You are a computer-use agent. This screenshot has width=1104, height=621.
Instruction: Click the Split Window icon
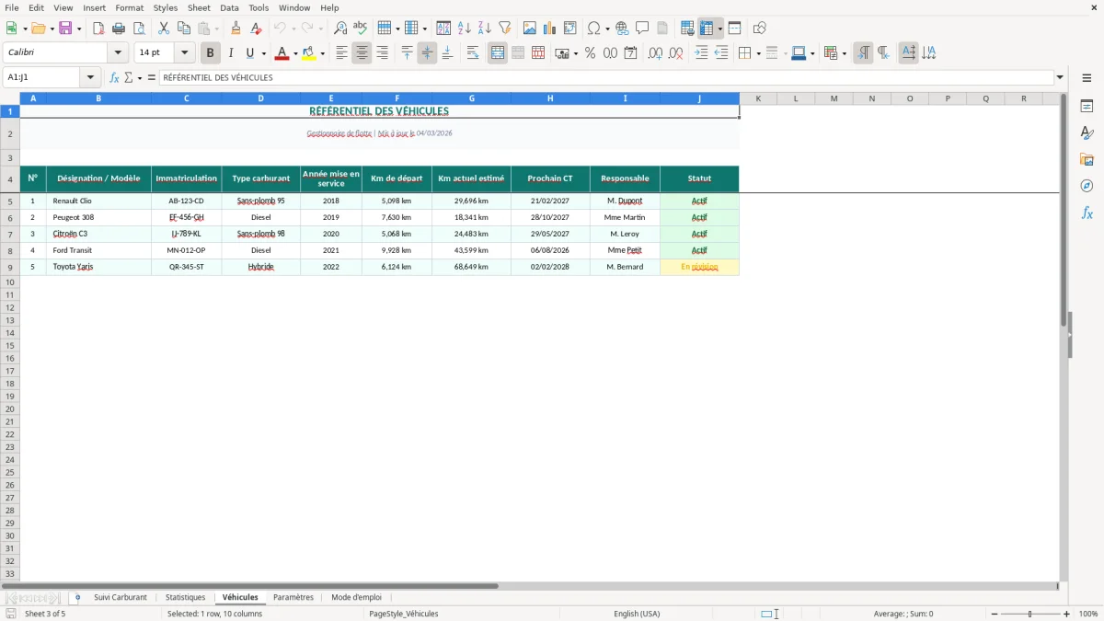[734, 28]
